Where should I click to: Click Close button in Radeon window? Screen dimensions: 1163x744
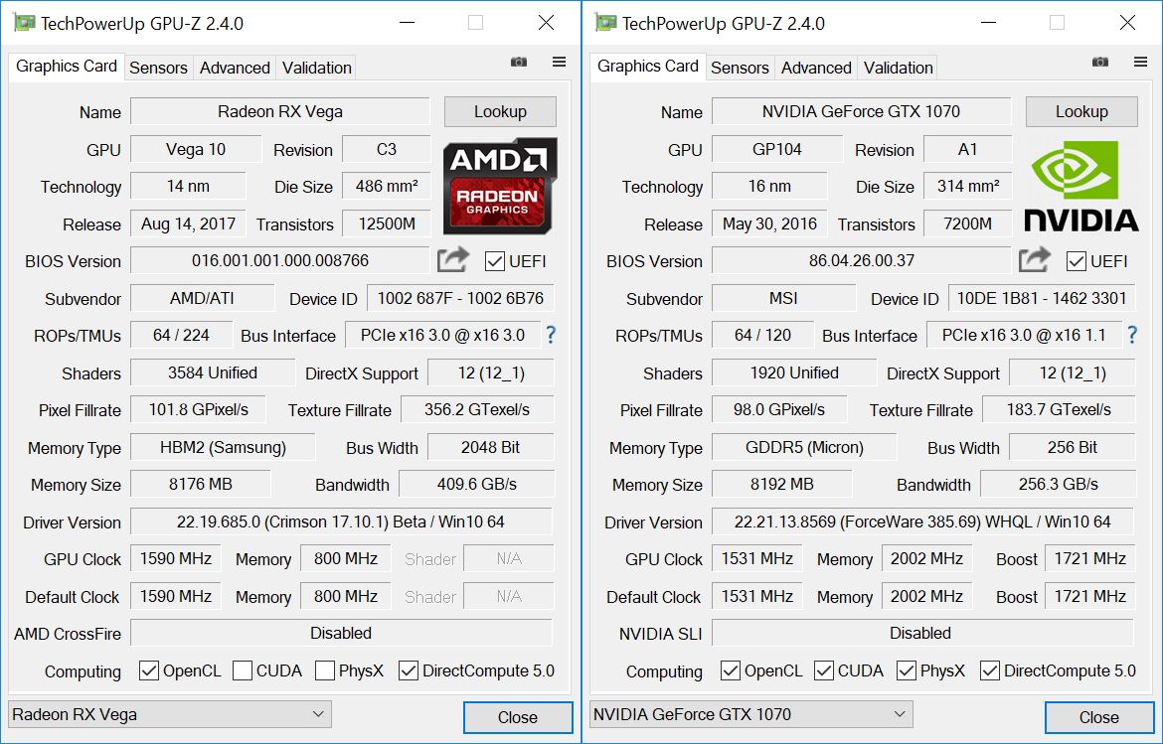click(518, 717)
